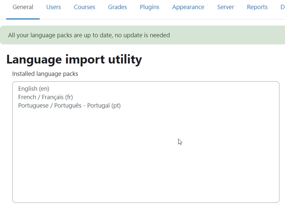The height and width of the screenshot is (208, 285).
Task: Open the Reports tab
Action: pos(257,7)
